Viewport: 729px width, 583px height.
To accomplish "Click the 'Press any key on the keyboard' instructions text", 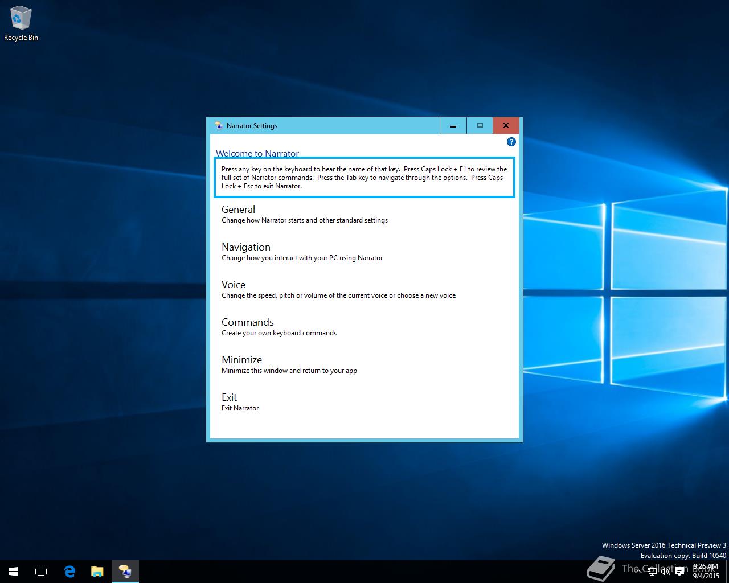I will tap(364, 178).
